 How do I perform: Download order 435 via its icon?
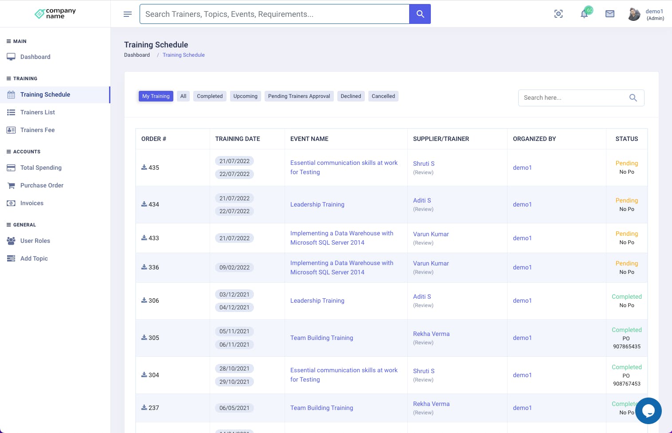click(144, 167)
